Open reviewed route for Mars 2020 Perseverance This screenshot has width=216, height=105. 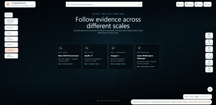click(x=66, y=64)
